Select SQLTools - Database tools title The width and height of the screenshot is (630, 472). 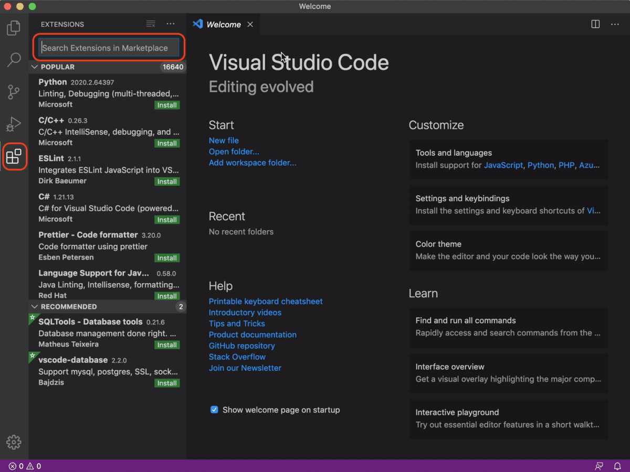(x=90, y=322)
